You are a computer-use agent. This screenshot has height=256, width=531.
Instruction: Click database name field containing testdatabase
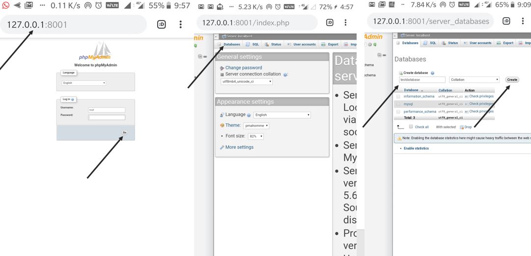(422, 80)
